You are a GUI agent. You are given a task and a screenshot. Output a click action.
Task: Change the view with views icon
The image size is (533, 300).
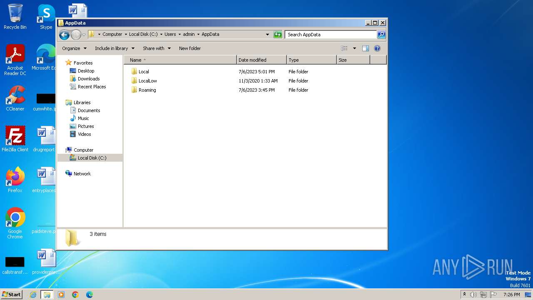[x=344, y=48]
